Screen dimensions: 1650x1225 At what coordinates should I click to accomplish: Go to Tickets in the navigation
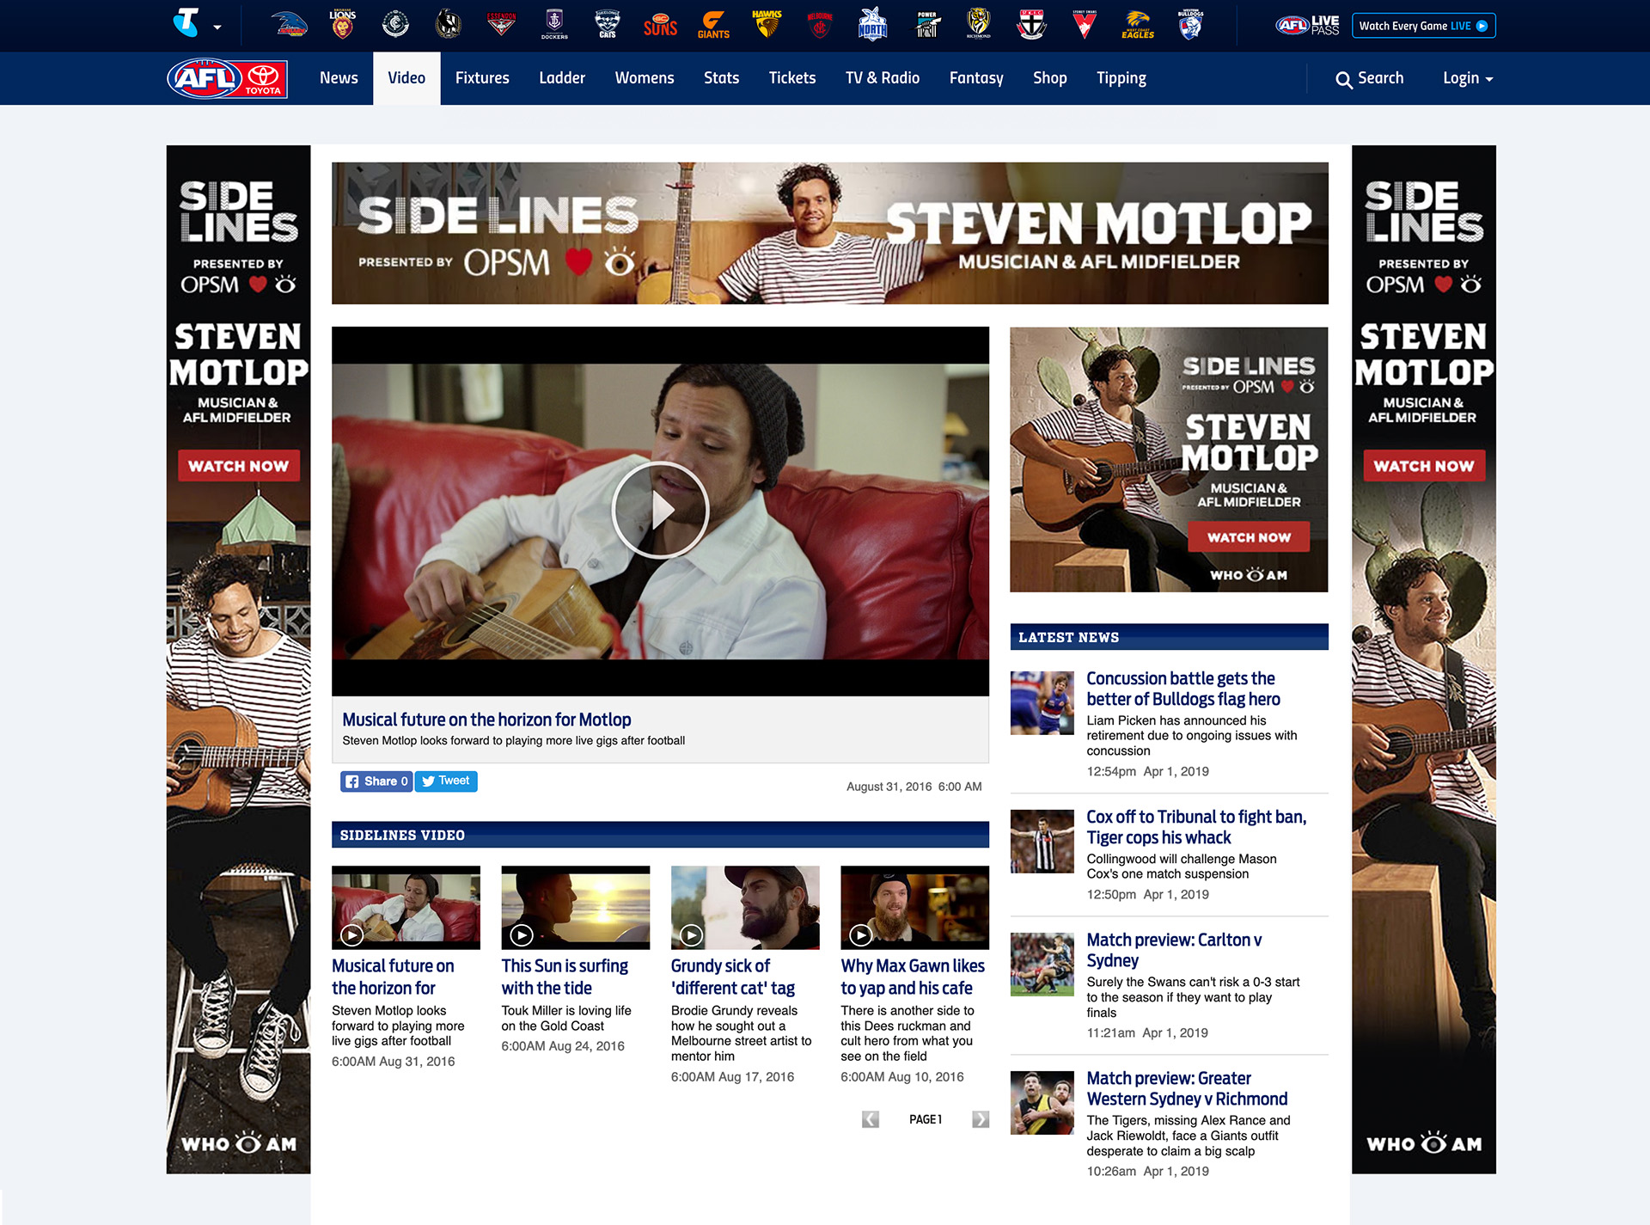pos(792,78)
